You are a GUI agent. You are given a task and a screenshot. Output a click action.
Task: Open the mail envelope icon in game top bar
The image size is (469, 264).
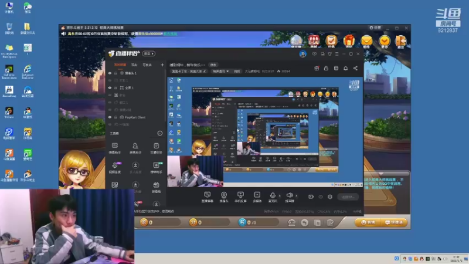click(x=366, y=41)
